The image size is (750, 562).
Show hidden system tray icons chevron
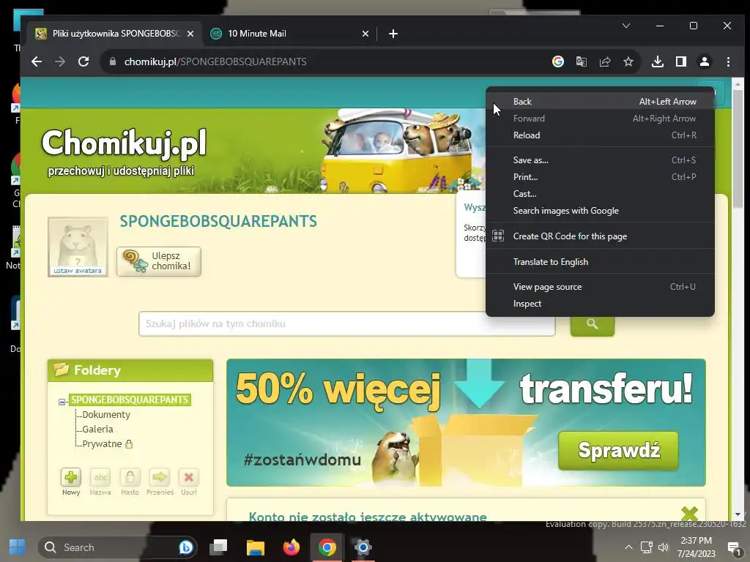(x=628, y=547)
